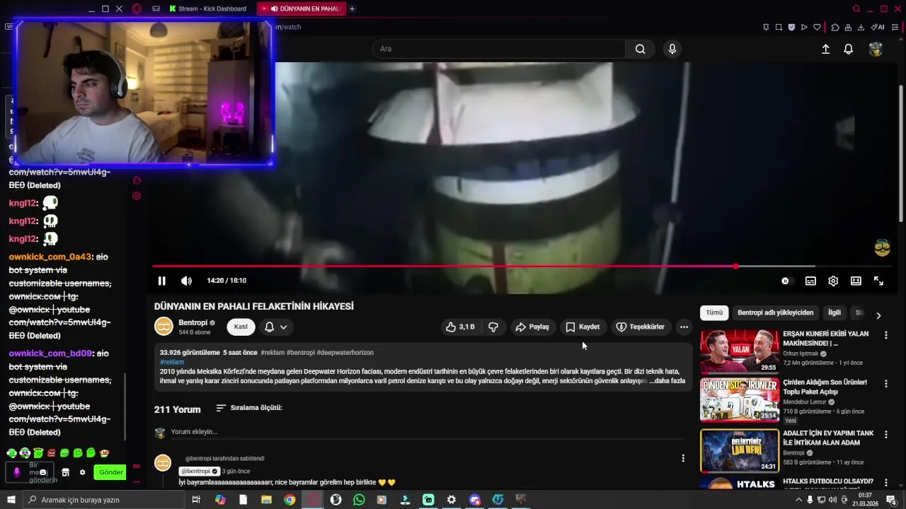Click the purple microphone in chat
Image resolution: width=906 pixels, height=509 pixels.
(17, 472)
